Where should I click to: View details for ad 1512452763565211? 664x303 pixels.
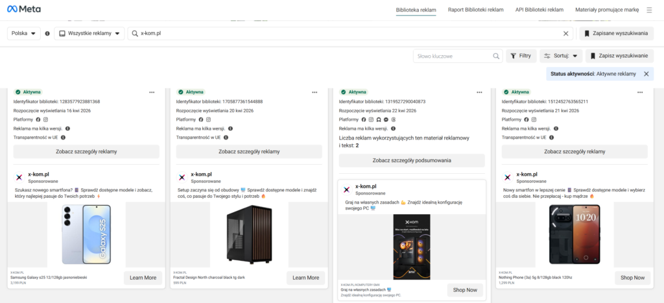[575, 152]
